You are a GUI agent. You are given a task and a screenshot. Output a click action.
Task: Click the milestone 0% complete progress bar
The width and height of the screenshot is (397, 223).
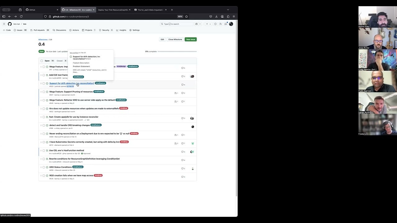tap(177, 51)
